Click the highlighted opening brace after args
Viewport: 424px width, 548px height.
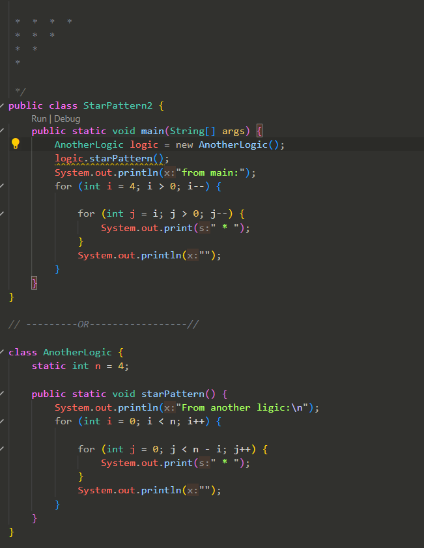coord(259,131)
